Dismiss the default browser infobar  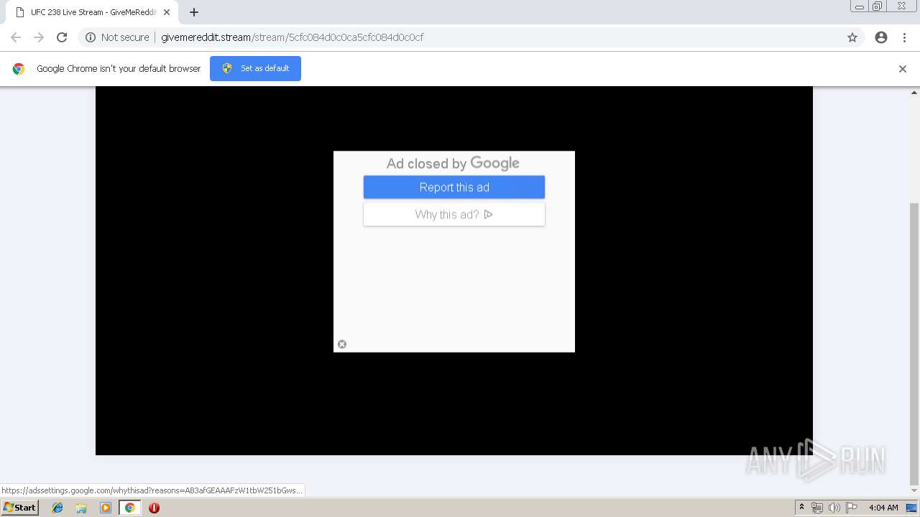pos(903,69)
